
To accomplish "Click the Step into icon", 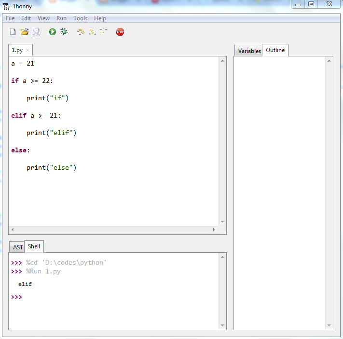I will 92,32.
